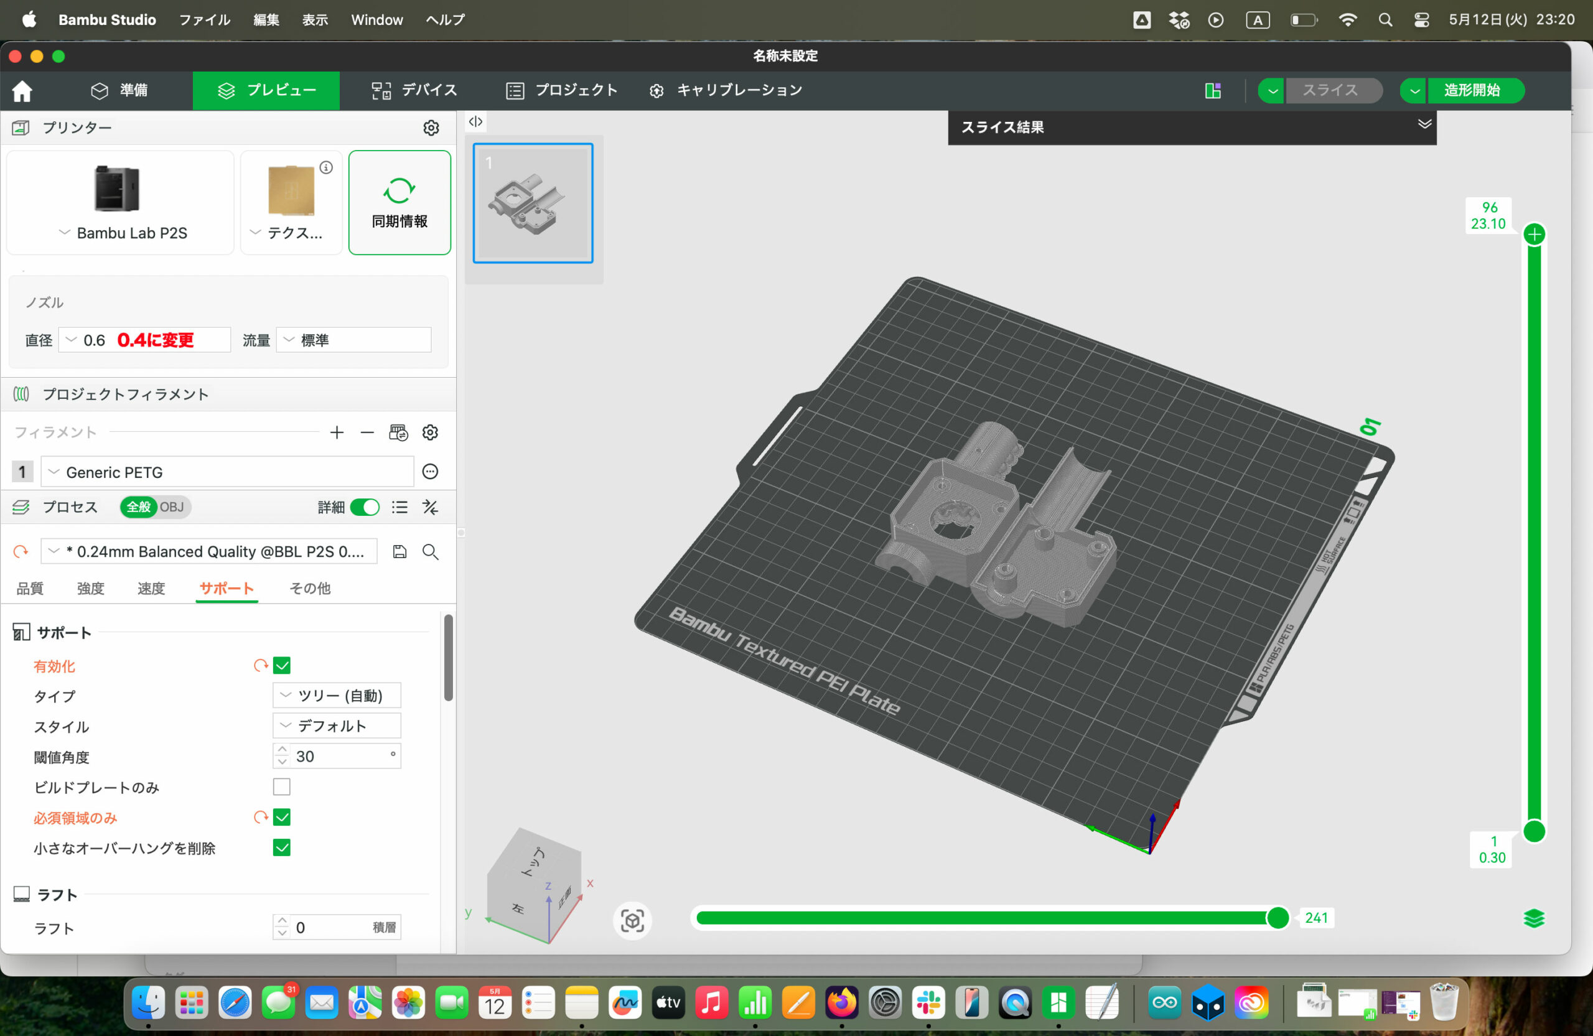Viewport: 1593px width, 1036px height.
Task: Click the layer stack icon bottom right
Action: pyautogui.click(x=1534, y=918)
